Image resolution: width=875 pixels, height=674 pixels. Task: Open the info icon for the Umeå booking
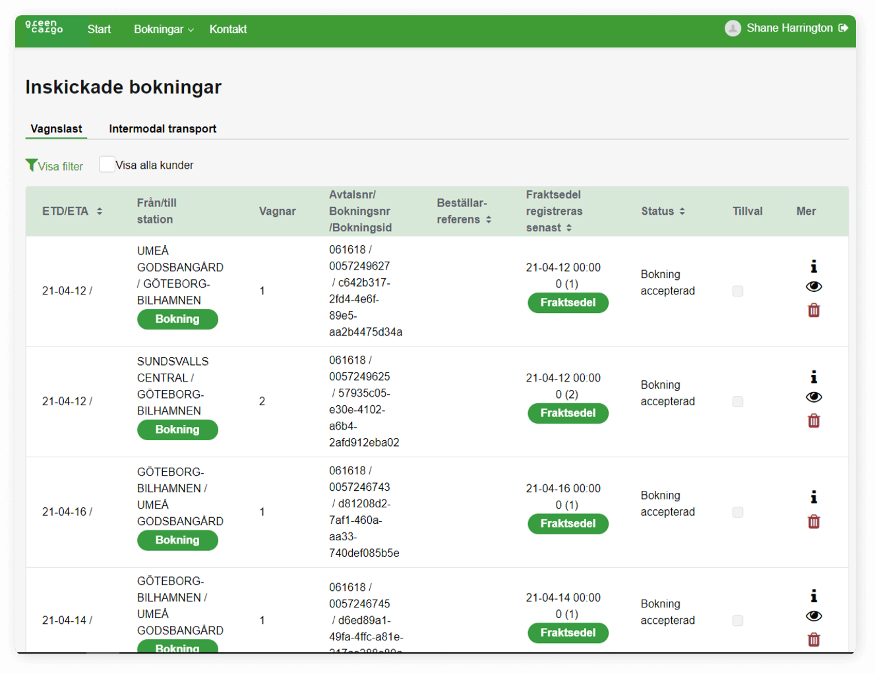point(814,266)
